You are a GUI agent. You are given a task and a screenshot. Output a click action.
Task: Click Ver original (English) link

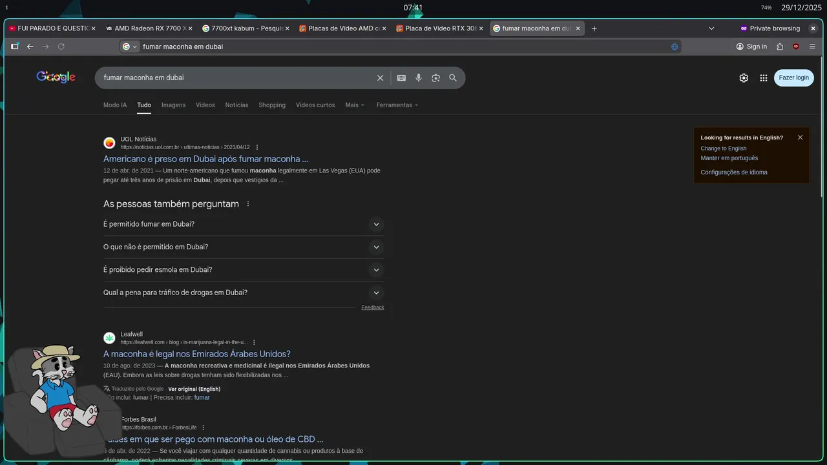click(194, 389)
